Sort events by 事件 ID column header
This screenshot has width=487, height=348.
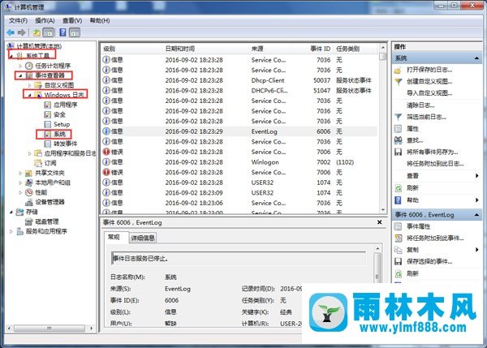[320, 49]
